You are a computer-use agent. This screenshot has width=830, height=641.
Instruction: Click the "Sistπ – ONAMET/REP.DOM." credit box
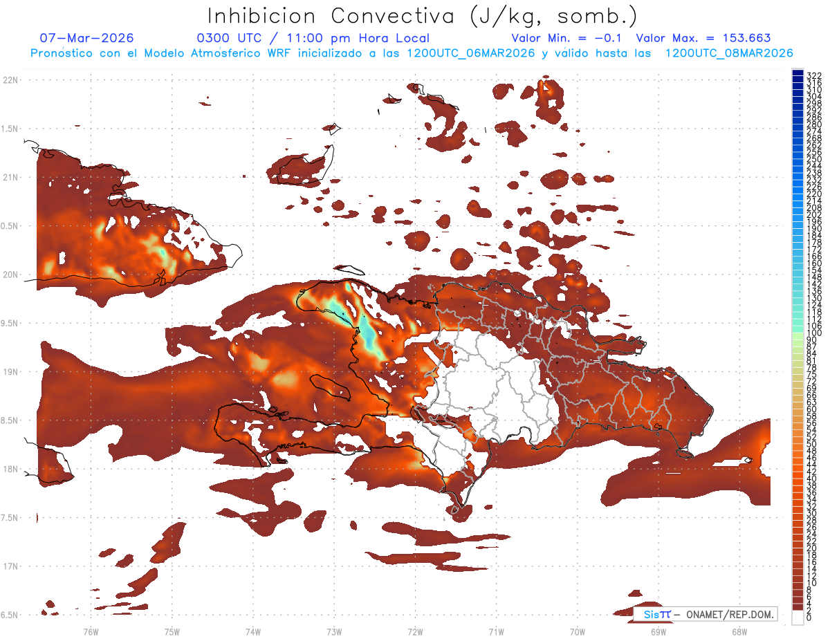705,614
